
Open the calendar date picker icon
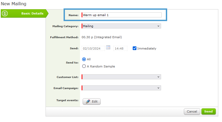[x=108, y=47]
